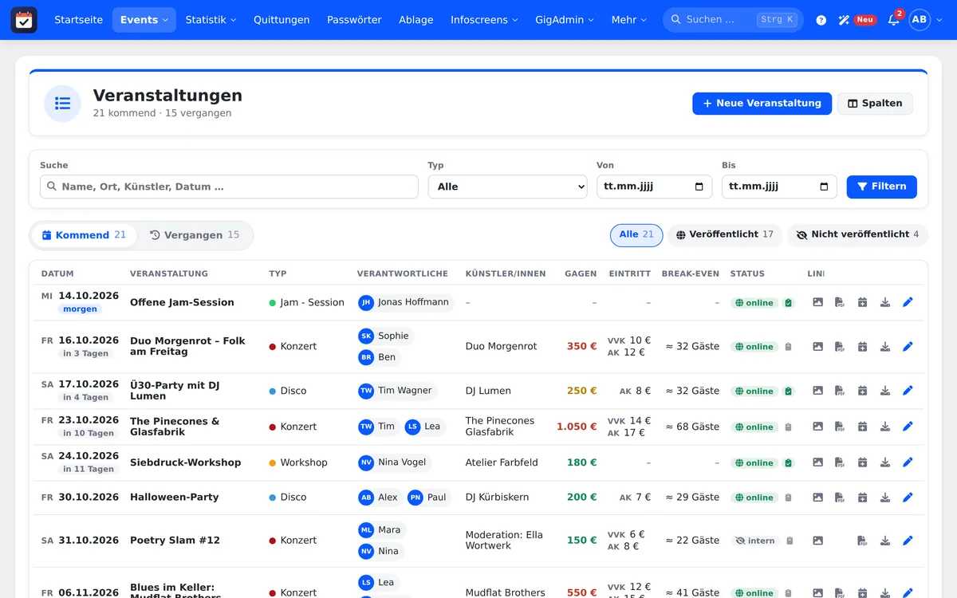Click the app calendar logo icon
Screen dimensions: 957x598
coord(24,20)
